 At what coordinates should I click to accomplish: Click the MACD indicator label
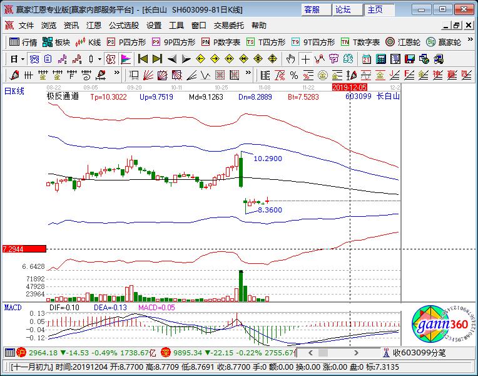(x=13, y=308)
